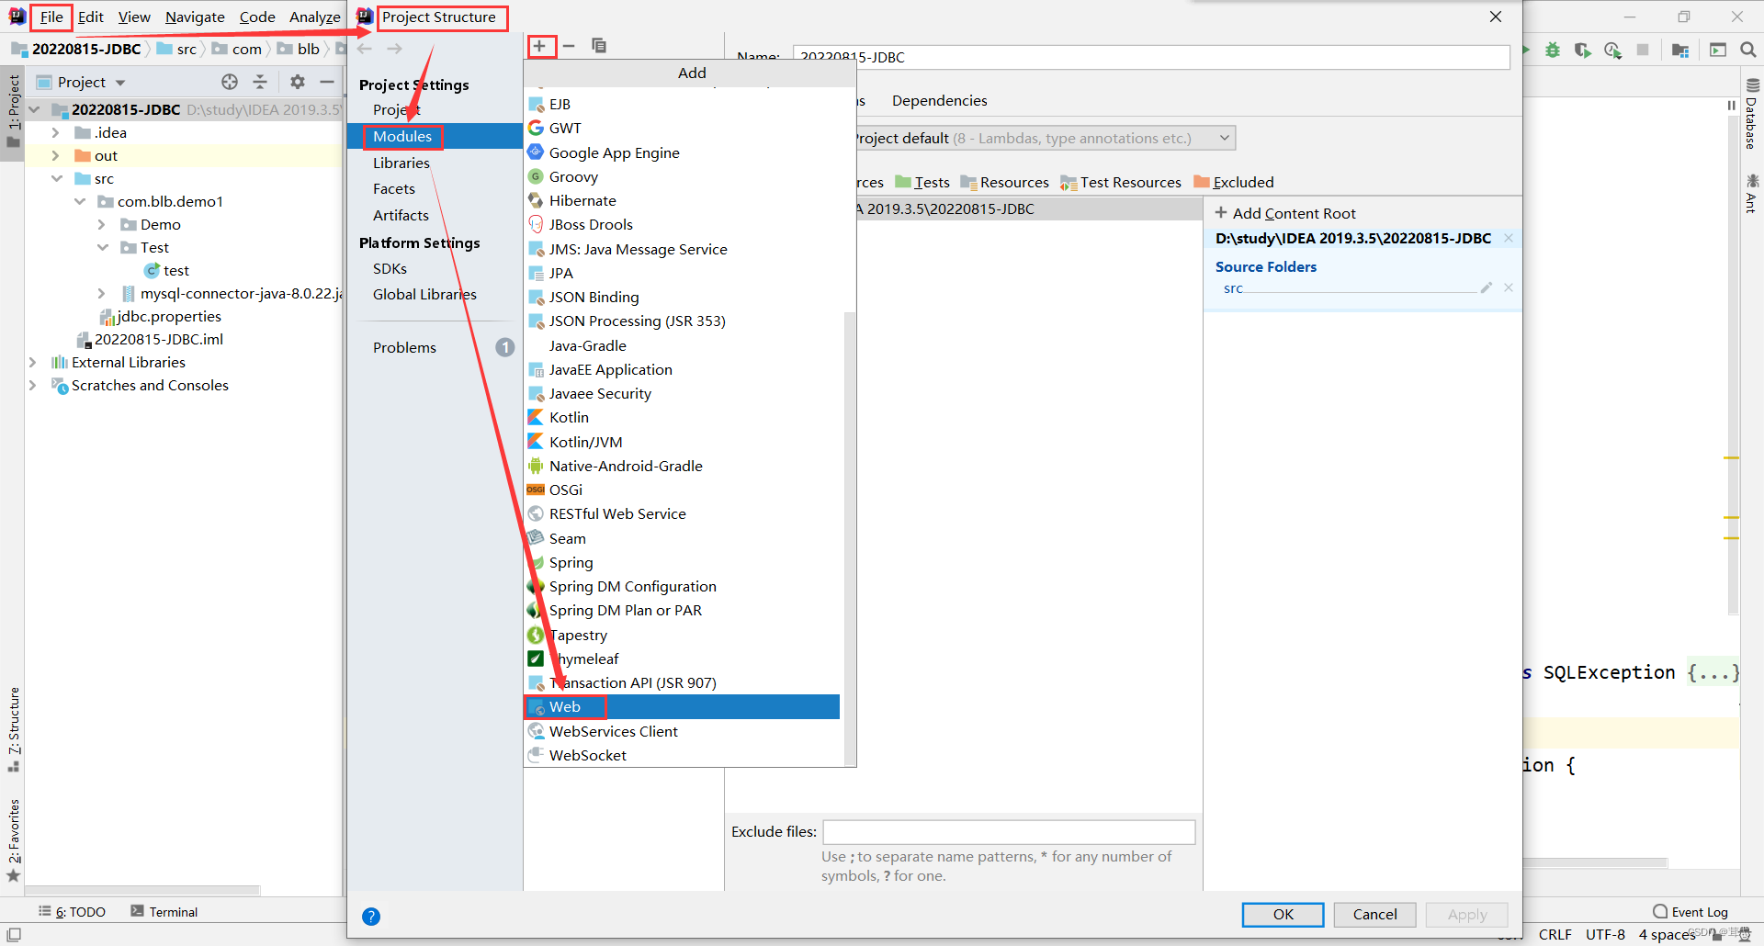Expand the Demo package
Image resolution: width=1764 pixels, height=946 pixels.
point(101,224)
